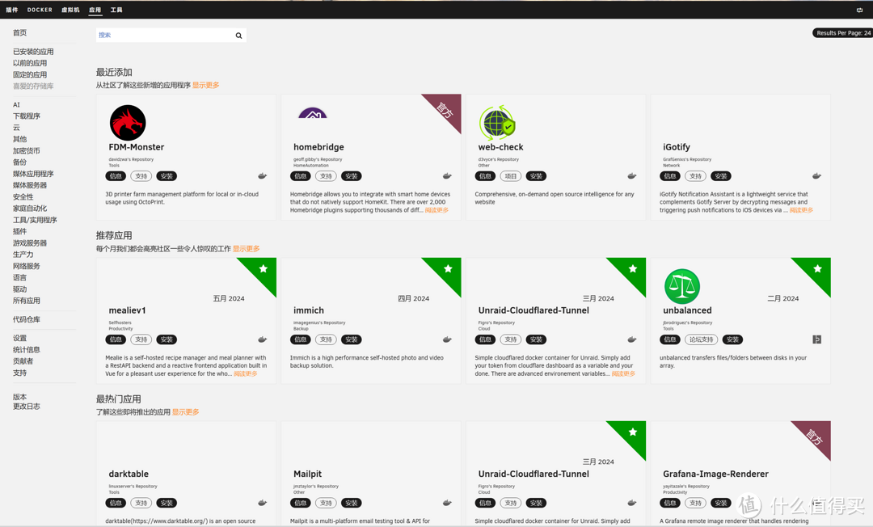This screenshot has width=873, height=527.
Task: Click 安装 button on iGotify card
Action: point(721,176)
